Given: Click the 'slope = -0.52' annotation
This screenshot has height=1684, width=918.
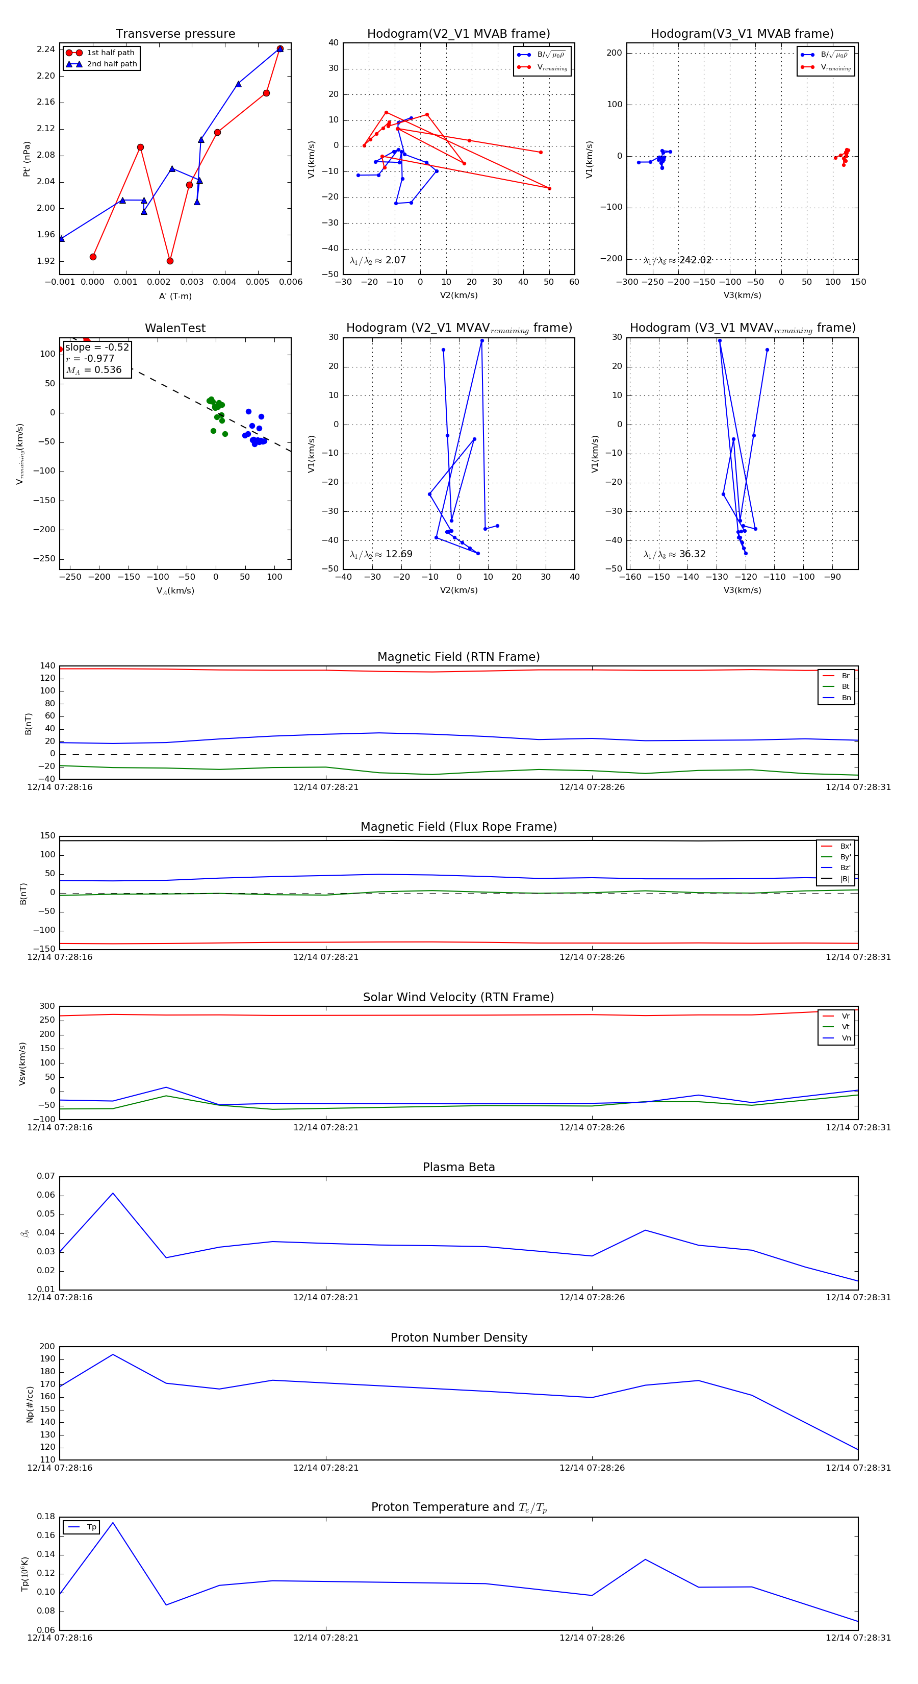Looking at the screenshot, I should pos(97,347).
